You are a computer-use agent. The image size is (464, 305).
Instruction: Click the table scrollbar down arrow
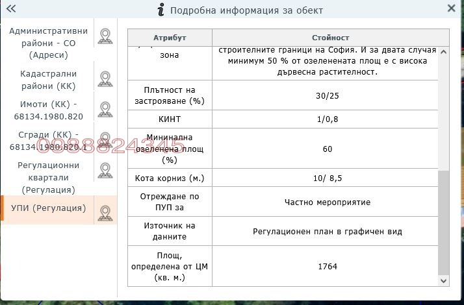[x=443, y=280]
